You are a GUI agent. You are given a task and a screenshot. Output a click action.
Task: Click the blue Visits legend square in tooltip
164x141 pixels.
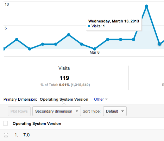tap(89, 26)
